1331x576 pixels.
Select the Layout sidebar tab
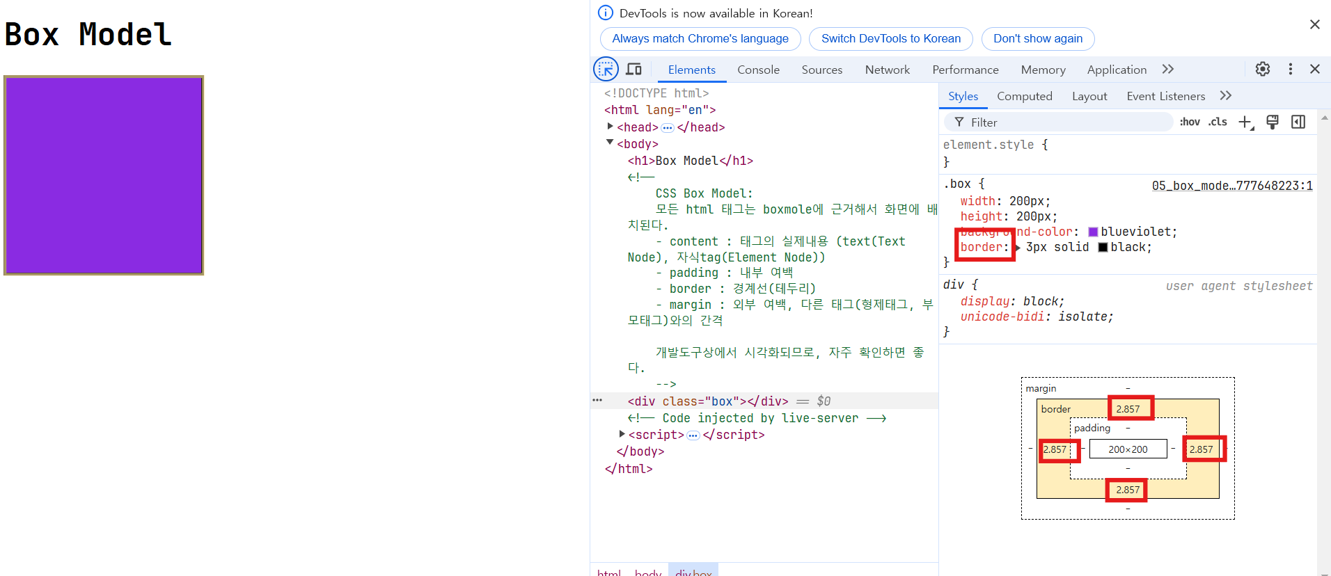pos(1089,96)
